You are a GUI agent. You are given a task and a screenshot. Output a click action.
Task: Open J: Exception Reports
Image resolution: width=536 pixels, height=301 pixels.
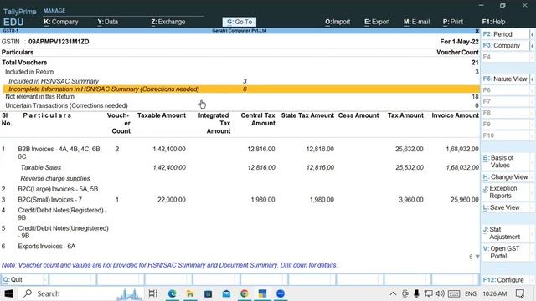pos(506,192)
